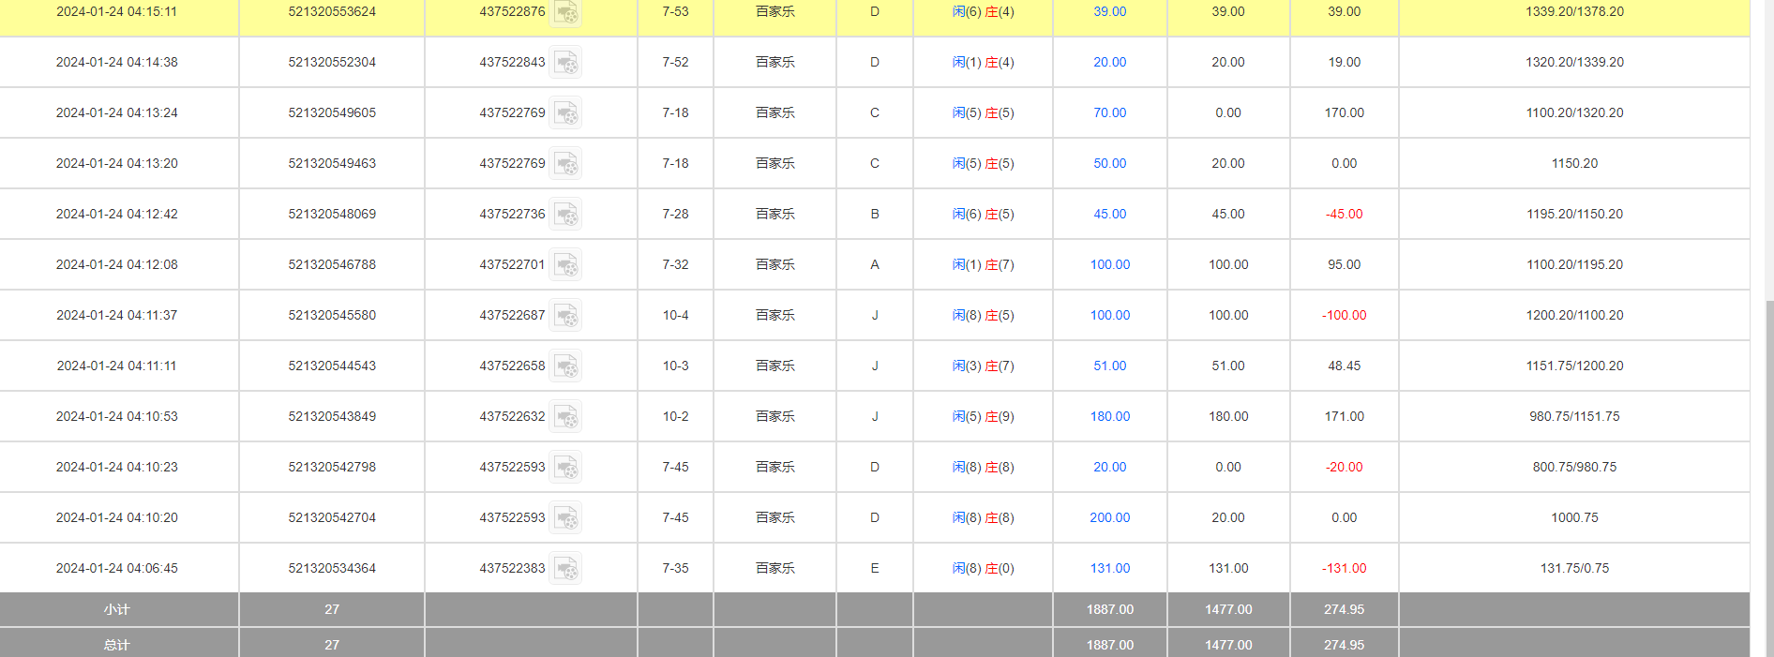Click blue 20.00 amount in the 04:14:38 row

click(x=1109, y=62)
